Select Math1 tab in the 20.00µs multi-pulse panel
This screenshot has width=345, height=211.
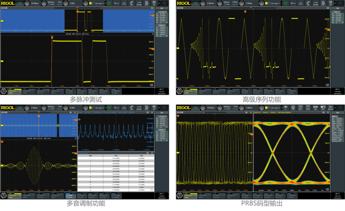click(71, 91)
